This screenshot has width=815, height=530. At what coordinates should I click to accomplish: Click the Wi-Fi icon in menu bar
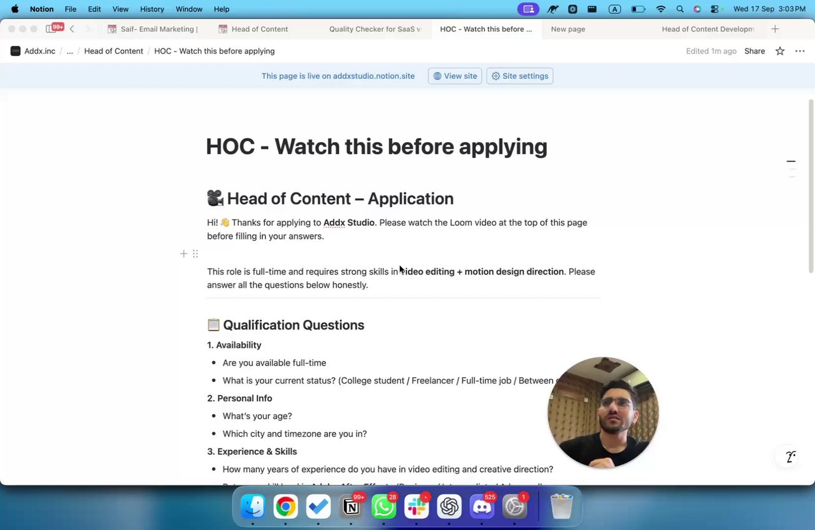pos(661,9)
